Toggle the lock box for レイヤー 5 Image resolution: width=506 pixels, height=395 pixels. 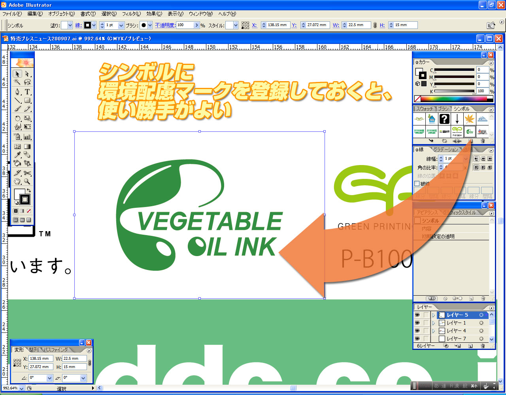pyautogui.click(x=426, y=315)
